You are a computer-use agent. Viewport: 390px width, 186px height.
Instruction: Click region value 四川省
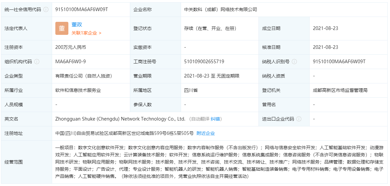pos(191,90)
